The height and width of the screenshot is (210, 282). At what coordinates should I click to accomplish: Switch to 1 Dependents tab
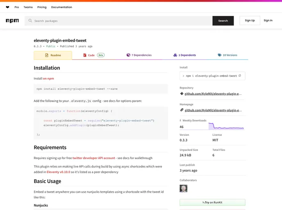pyautogui.click(x=185, y=55)
